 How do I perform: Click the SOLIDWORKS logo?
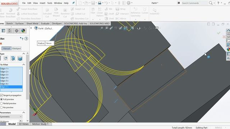click(9, 3)
